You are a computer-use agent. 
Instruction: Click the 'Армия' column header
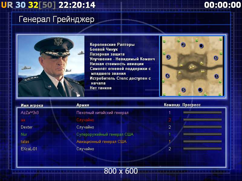click(x=83, y=105)
